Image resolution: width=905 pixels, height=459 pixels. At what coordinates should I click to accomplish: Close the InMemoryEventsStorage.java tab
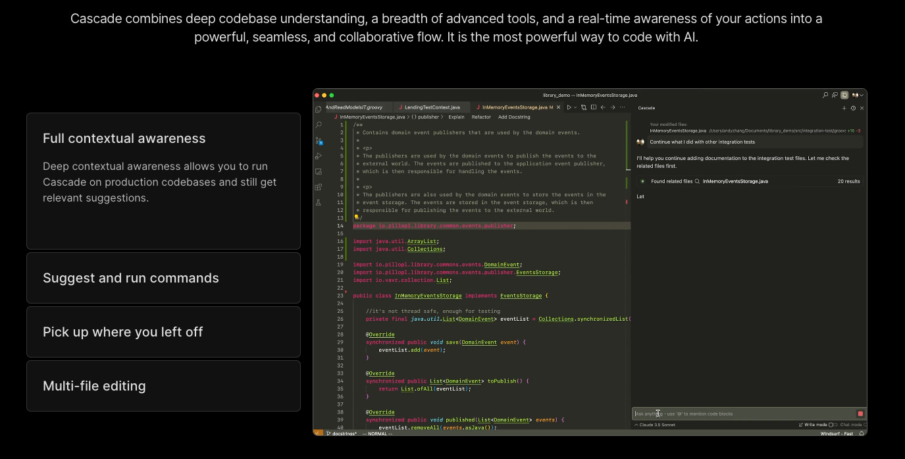point(559,107)
